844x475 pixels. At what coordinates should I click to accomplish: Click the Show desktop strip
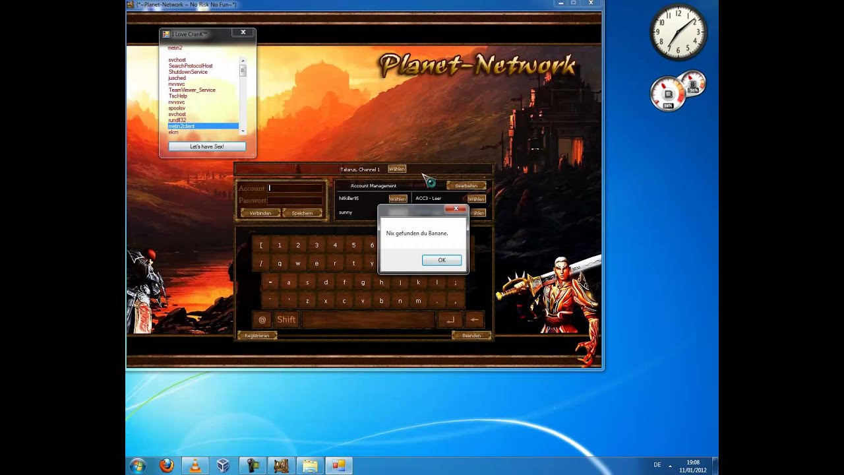pos(715,465)
